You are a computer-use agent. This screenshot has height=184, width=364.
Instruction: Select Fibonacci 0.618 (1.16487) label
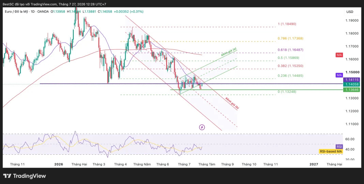(x=290, y=50)
